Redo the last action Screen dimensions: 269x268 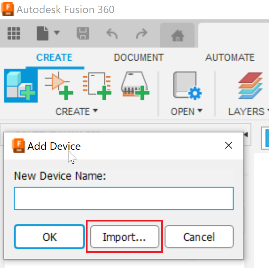coord(141,33)
